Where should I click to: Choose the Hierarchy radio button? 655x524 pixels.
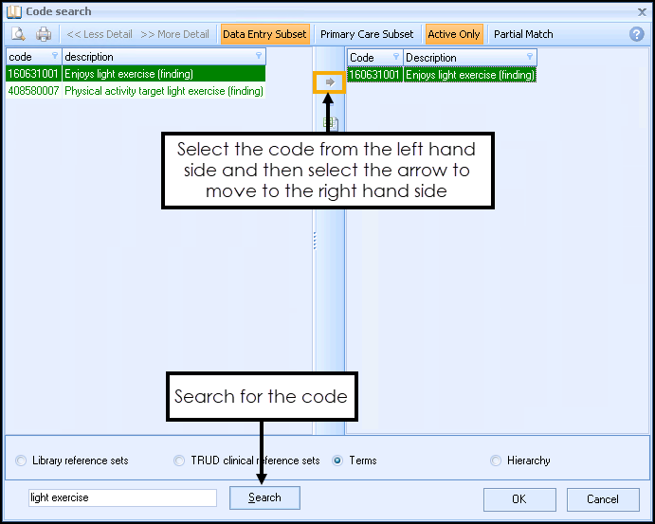point(496,461)
